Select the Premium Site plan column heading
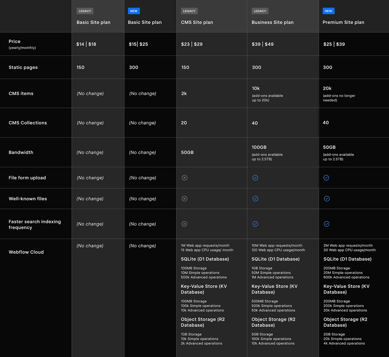Image resolution: width=389 pixels, height=357 pixels. 343,22
